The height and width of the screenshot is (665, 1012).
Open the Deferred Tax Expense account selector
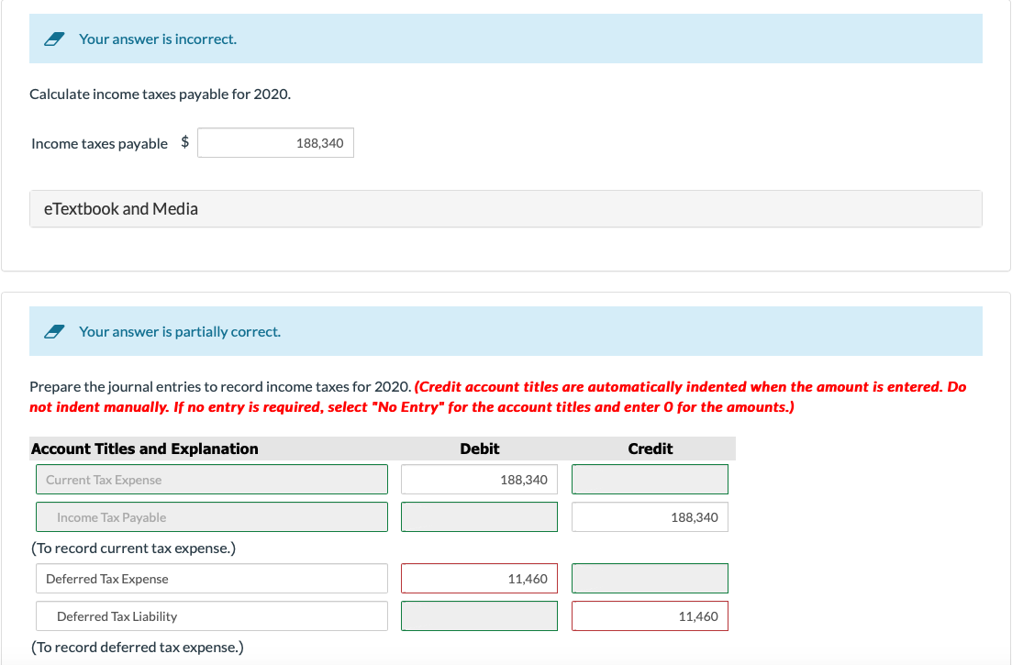(212, 578)
